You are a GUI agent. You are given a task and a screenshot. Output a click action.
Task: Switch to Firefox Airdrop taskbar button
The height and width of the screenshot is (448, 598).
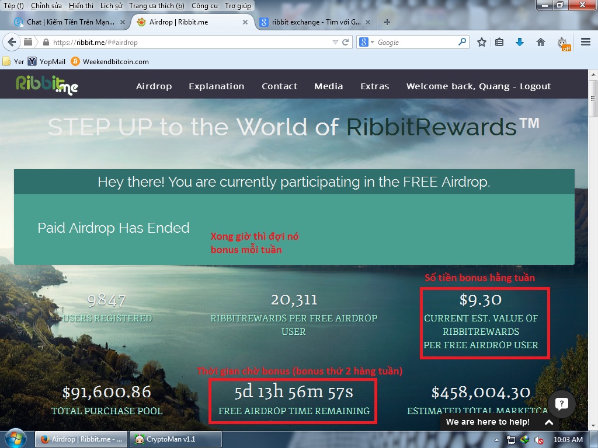click(81, 439)
